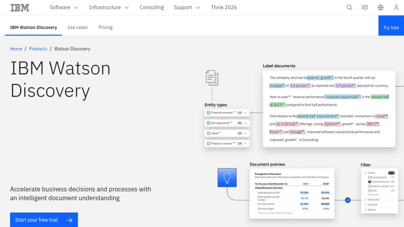Expand the Infrastructure menu
This screenshot has width=404, height=227.
click(109, 7)
